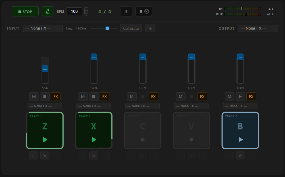Viewport: 285px width, 177px height.
Task: Open the INPUT None FX dropdown
Action: click(43, 28)
